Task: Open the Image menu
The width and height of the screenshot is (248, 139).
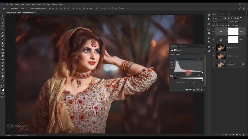Action: tap(17, 4)
